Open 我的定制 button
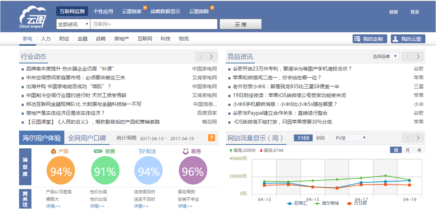 click(x=370, y=39)
